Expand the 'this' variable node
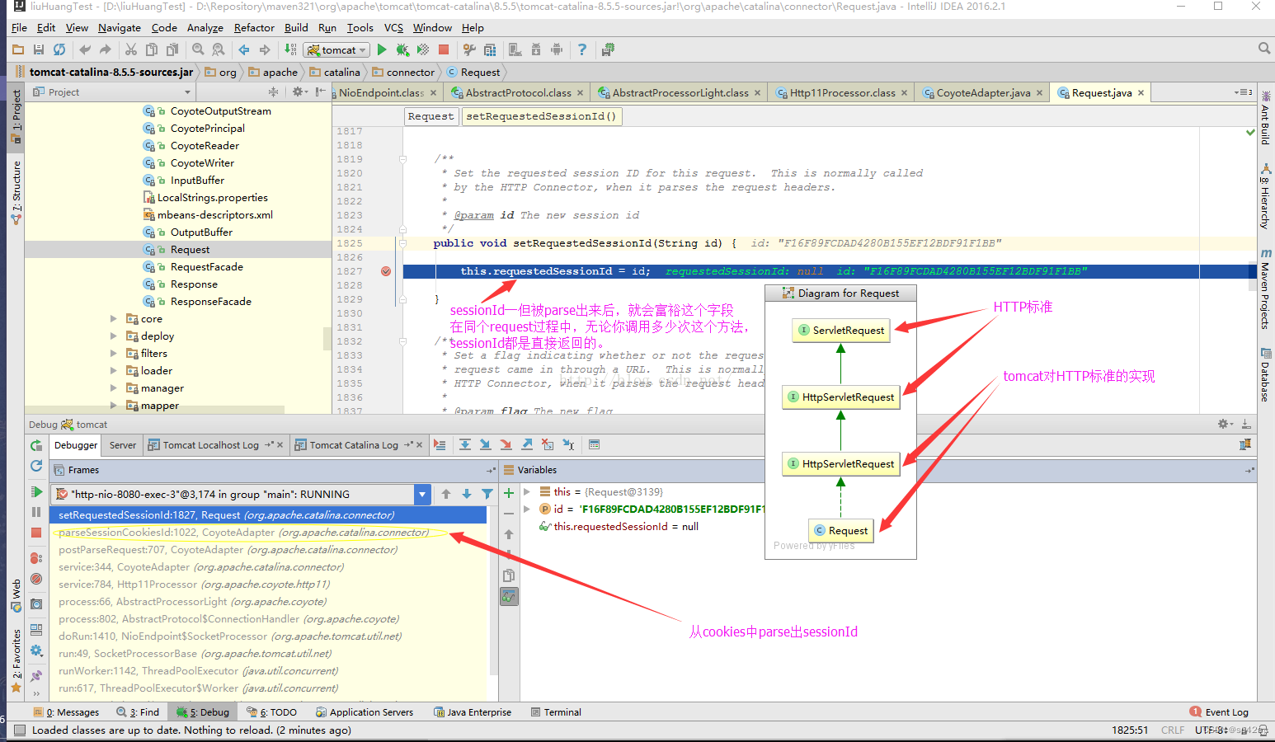This screenshot has width=1275, height=742. point(527,491)
